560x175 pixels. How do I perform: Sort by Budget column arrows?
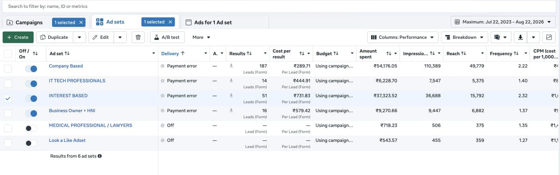336,53
